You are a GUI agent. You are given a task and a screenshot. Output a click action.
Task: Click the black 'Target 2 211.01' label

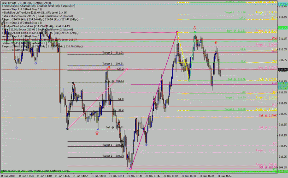point(113,52)
